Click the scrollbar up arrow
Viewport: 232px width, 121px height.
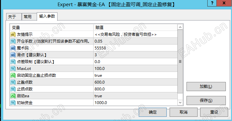pos(180,27)
